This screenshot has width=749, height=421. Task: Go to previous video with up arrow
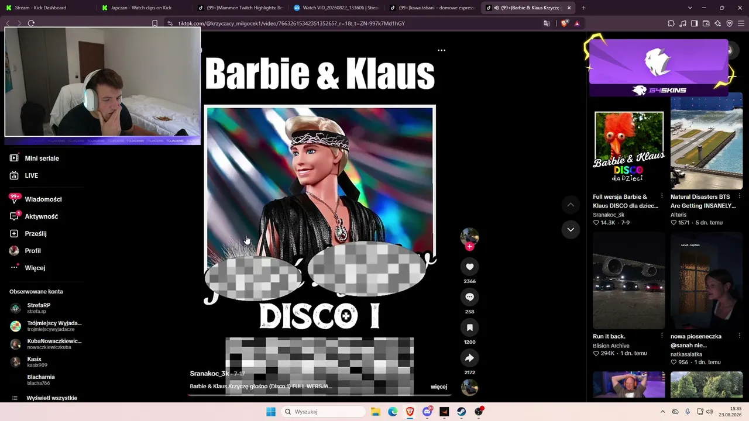coord(571,205)
